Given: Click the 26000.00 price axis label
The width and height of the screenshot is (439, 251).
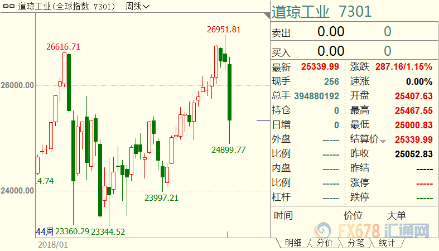Looking at the screenshot, I should point(17,85).
